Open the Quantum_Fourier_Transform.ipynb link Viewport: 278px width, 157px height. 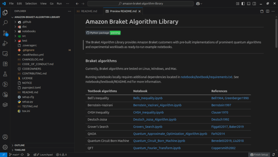pyautogui.click(x=157, y=148)
